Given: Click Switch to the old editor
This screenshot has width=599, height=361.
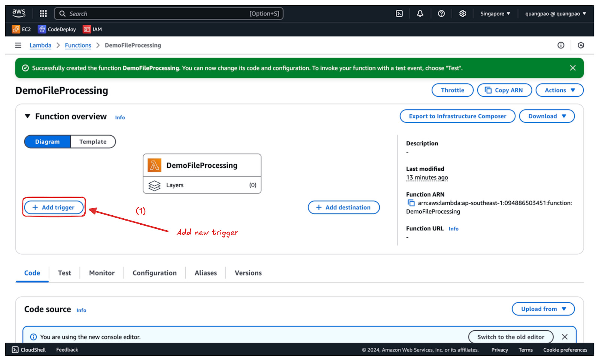Looking at the screenshot, I should 511,337.
